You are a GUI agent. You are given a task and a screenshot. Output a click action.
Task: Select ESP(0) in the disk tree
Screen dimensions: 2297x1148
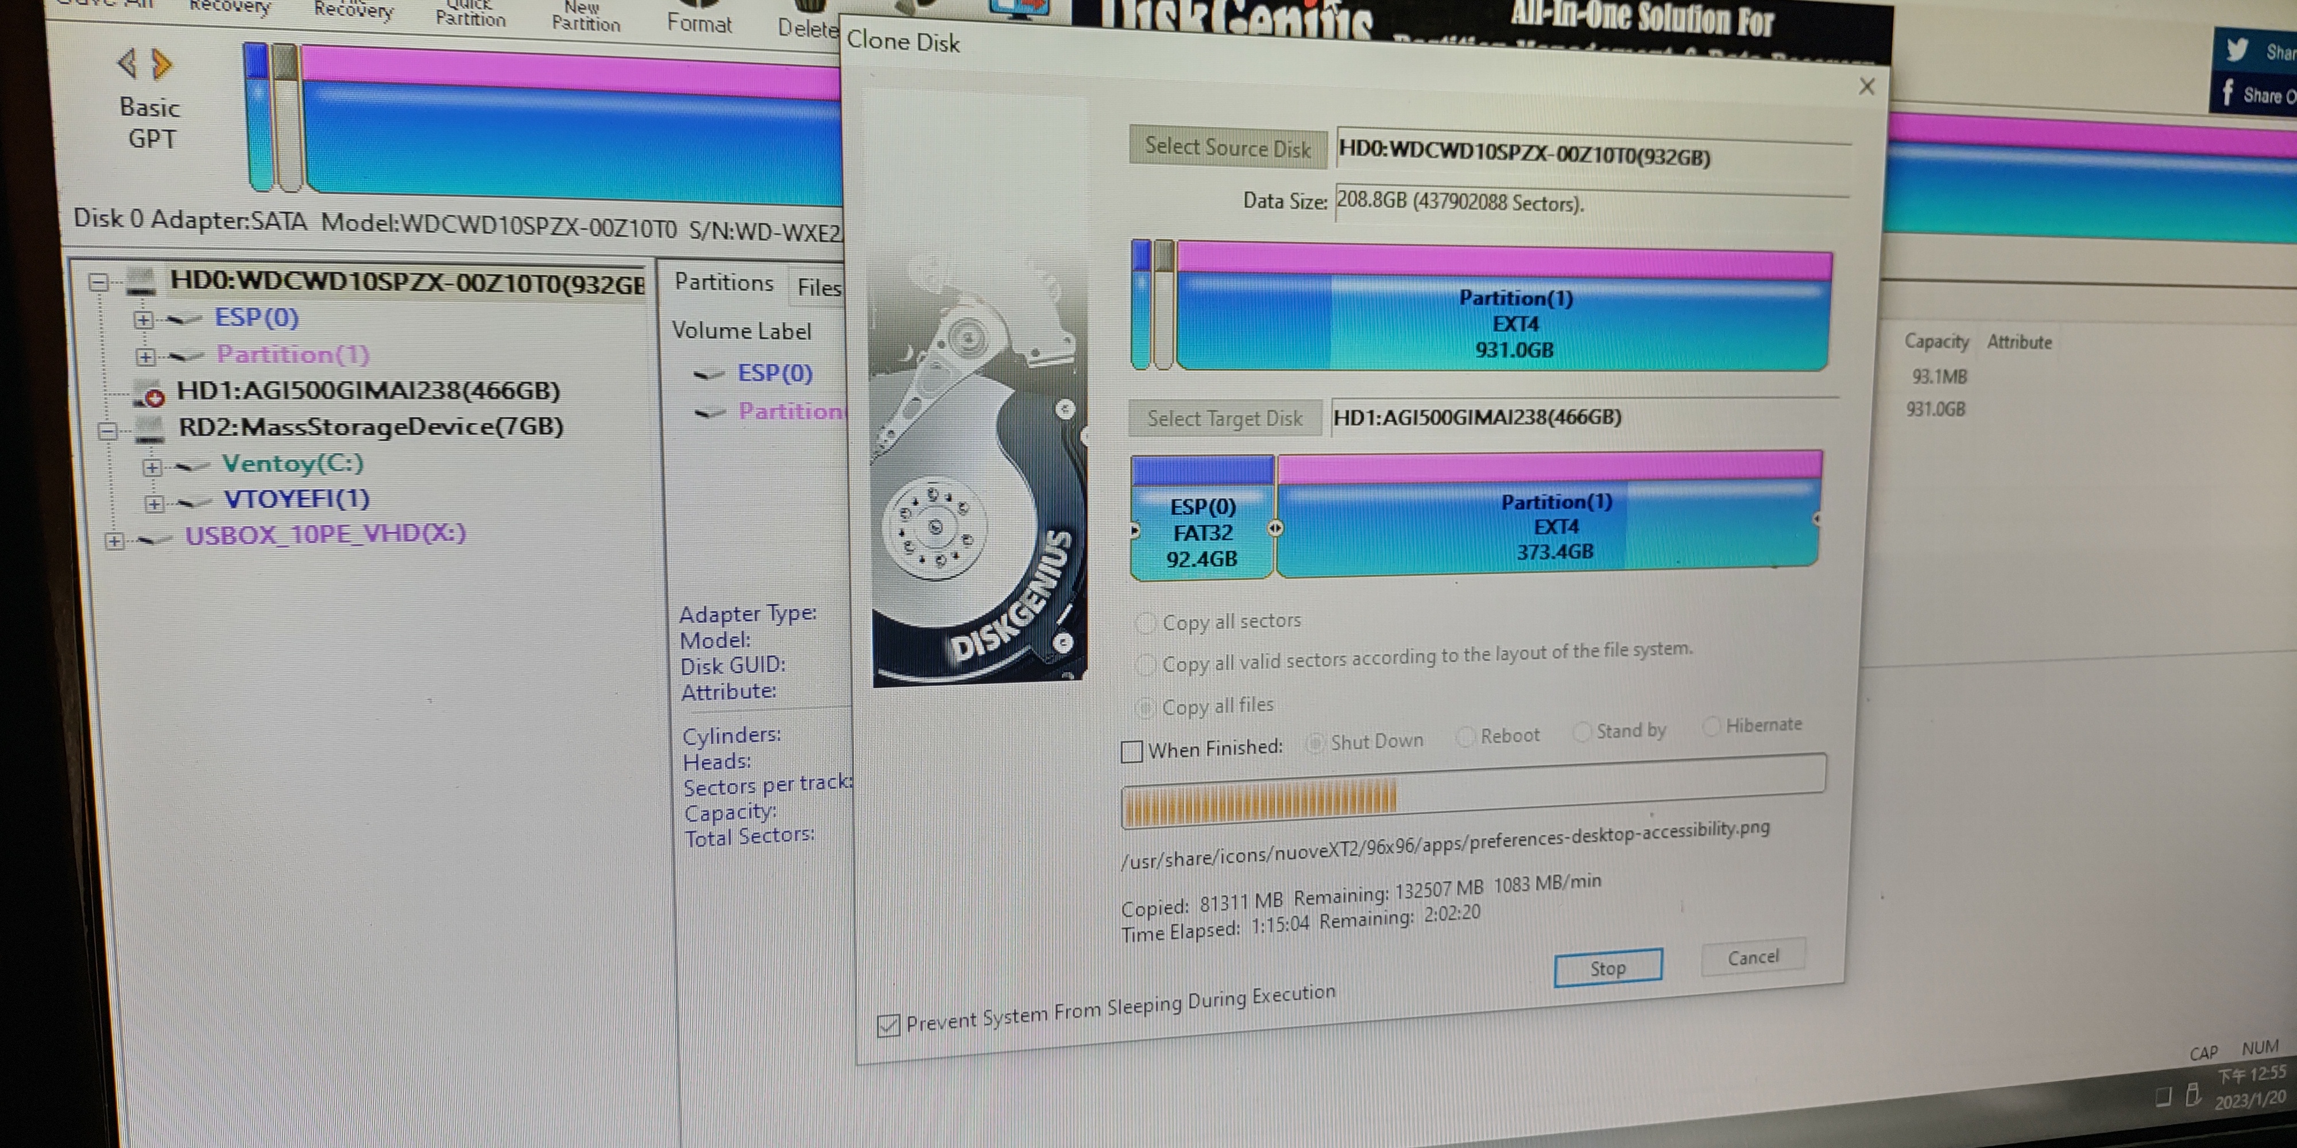(257, 318)
